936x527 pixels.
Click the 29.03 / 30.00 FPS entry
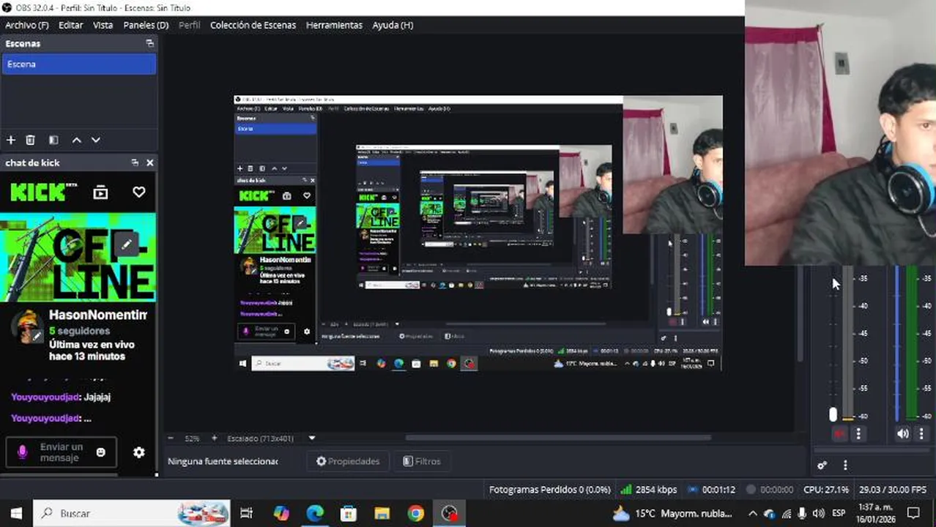click(893, 490)
